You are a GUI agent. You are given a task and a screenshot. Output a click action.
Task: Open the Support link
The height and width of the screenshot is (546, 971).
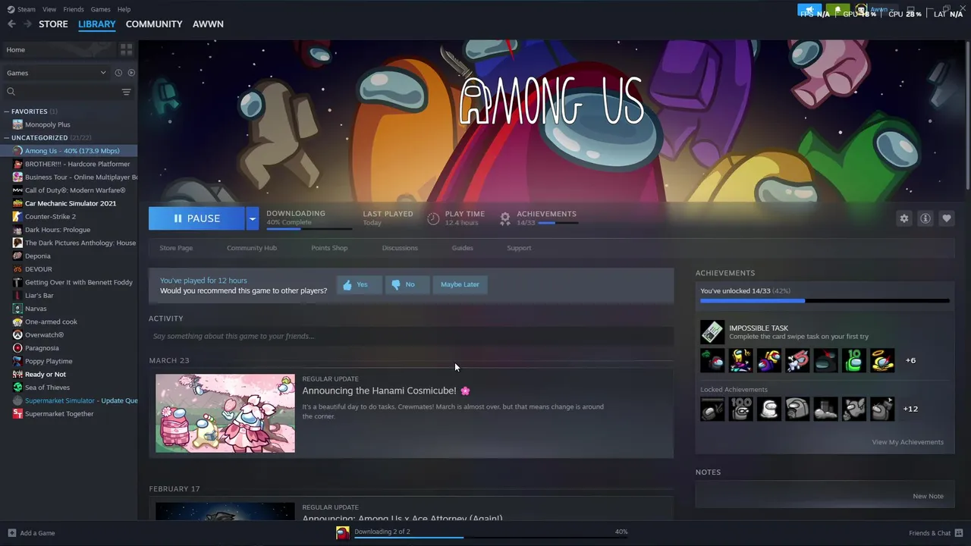click(x=519, y=248)
